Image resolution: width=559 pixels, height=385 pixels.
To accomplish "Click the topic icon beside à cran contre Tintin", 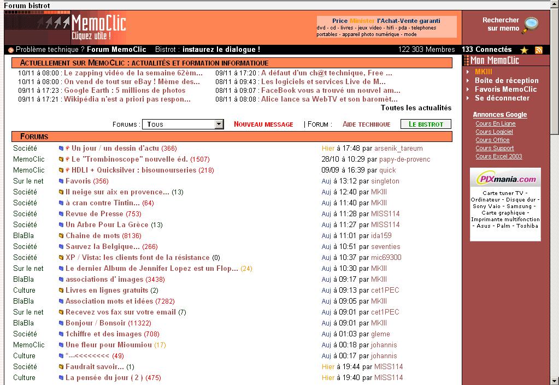I will click(x=61, y=203).
